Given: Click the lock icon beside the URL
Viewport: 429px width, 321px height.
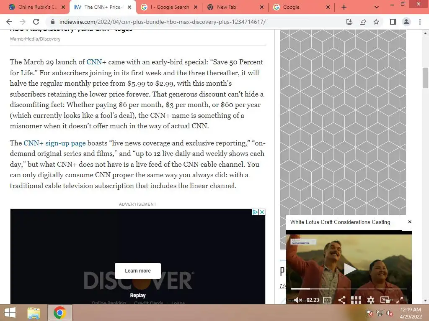Looking at the screenshot, I should coord(53,22).
